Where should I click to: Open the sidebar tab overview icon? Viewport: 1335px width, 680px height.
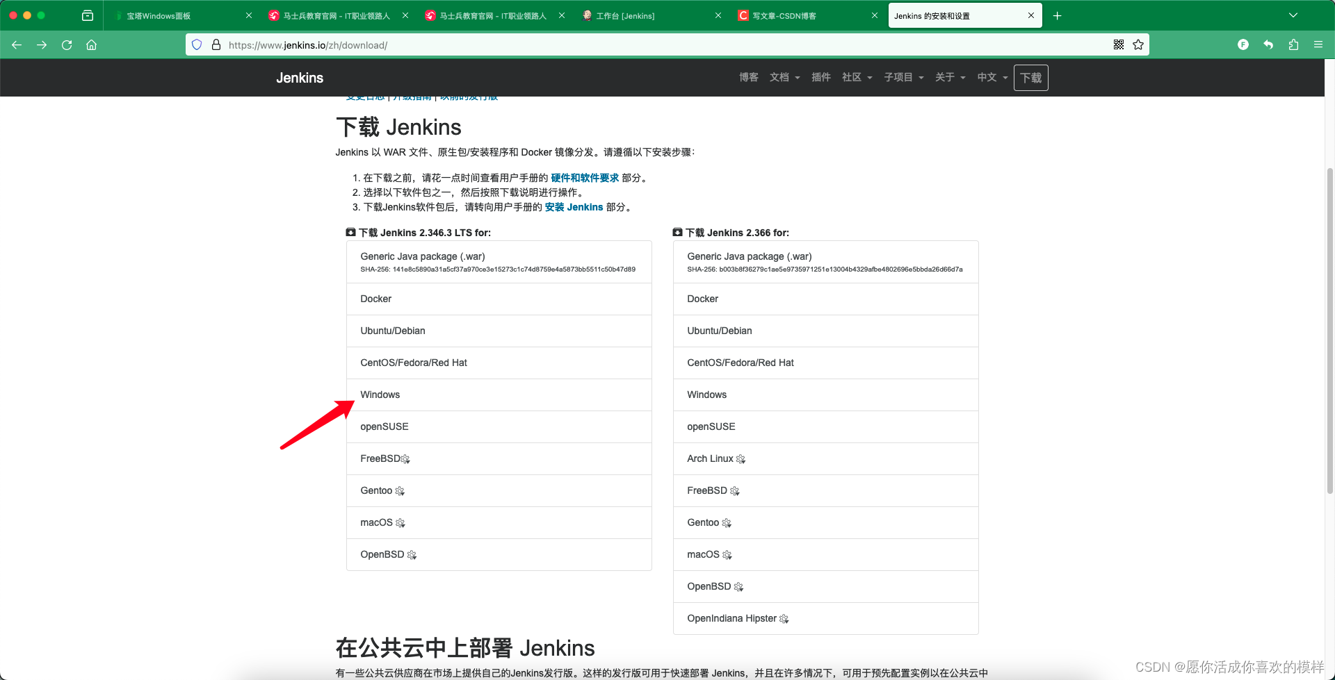pyautogui.click(x=88, y=15)
